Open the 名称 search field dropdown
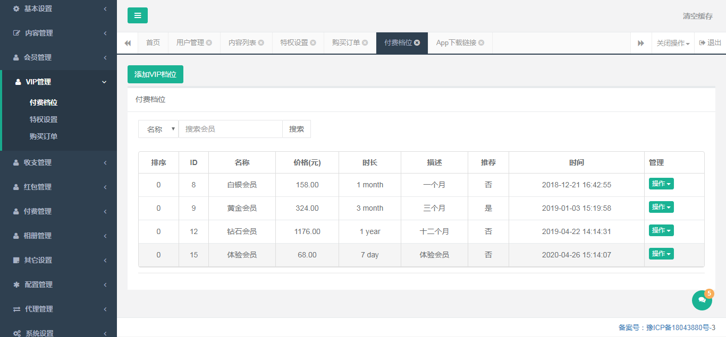 158,129
